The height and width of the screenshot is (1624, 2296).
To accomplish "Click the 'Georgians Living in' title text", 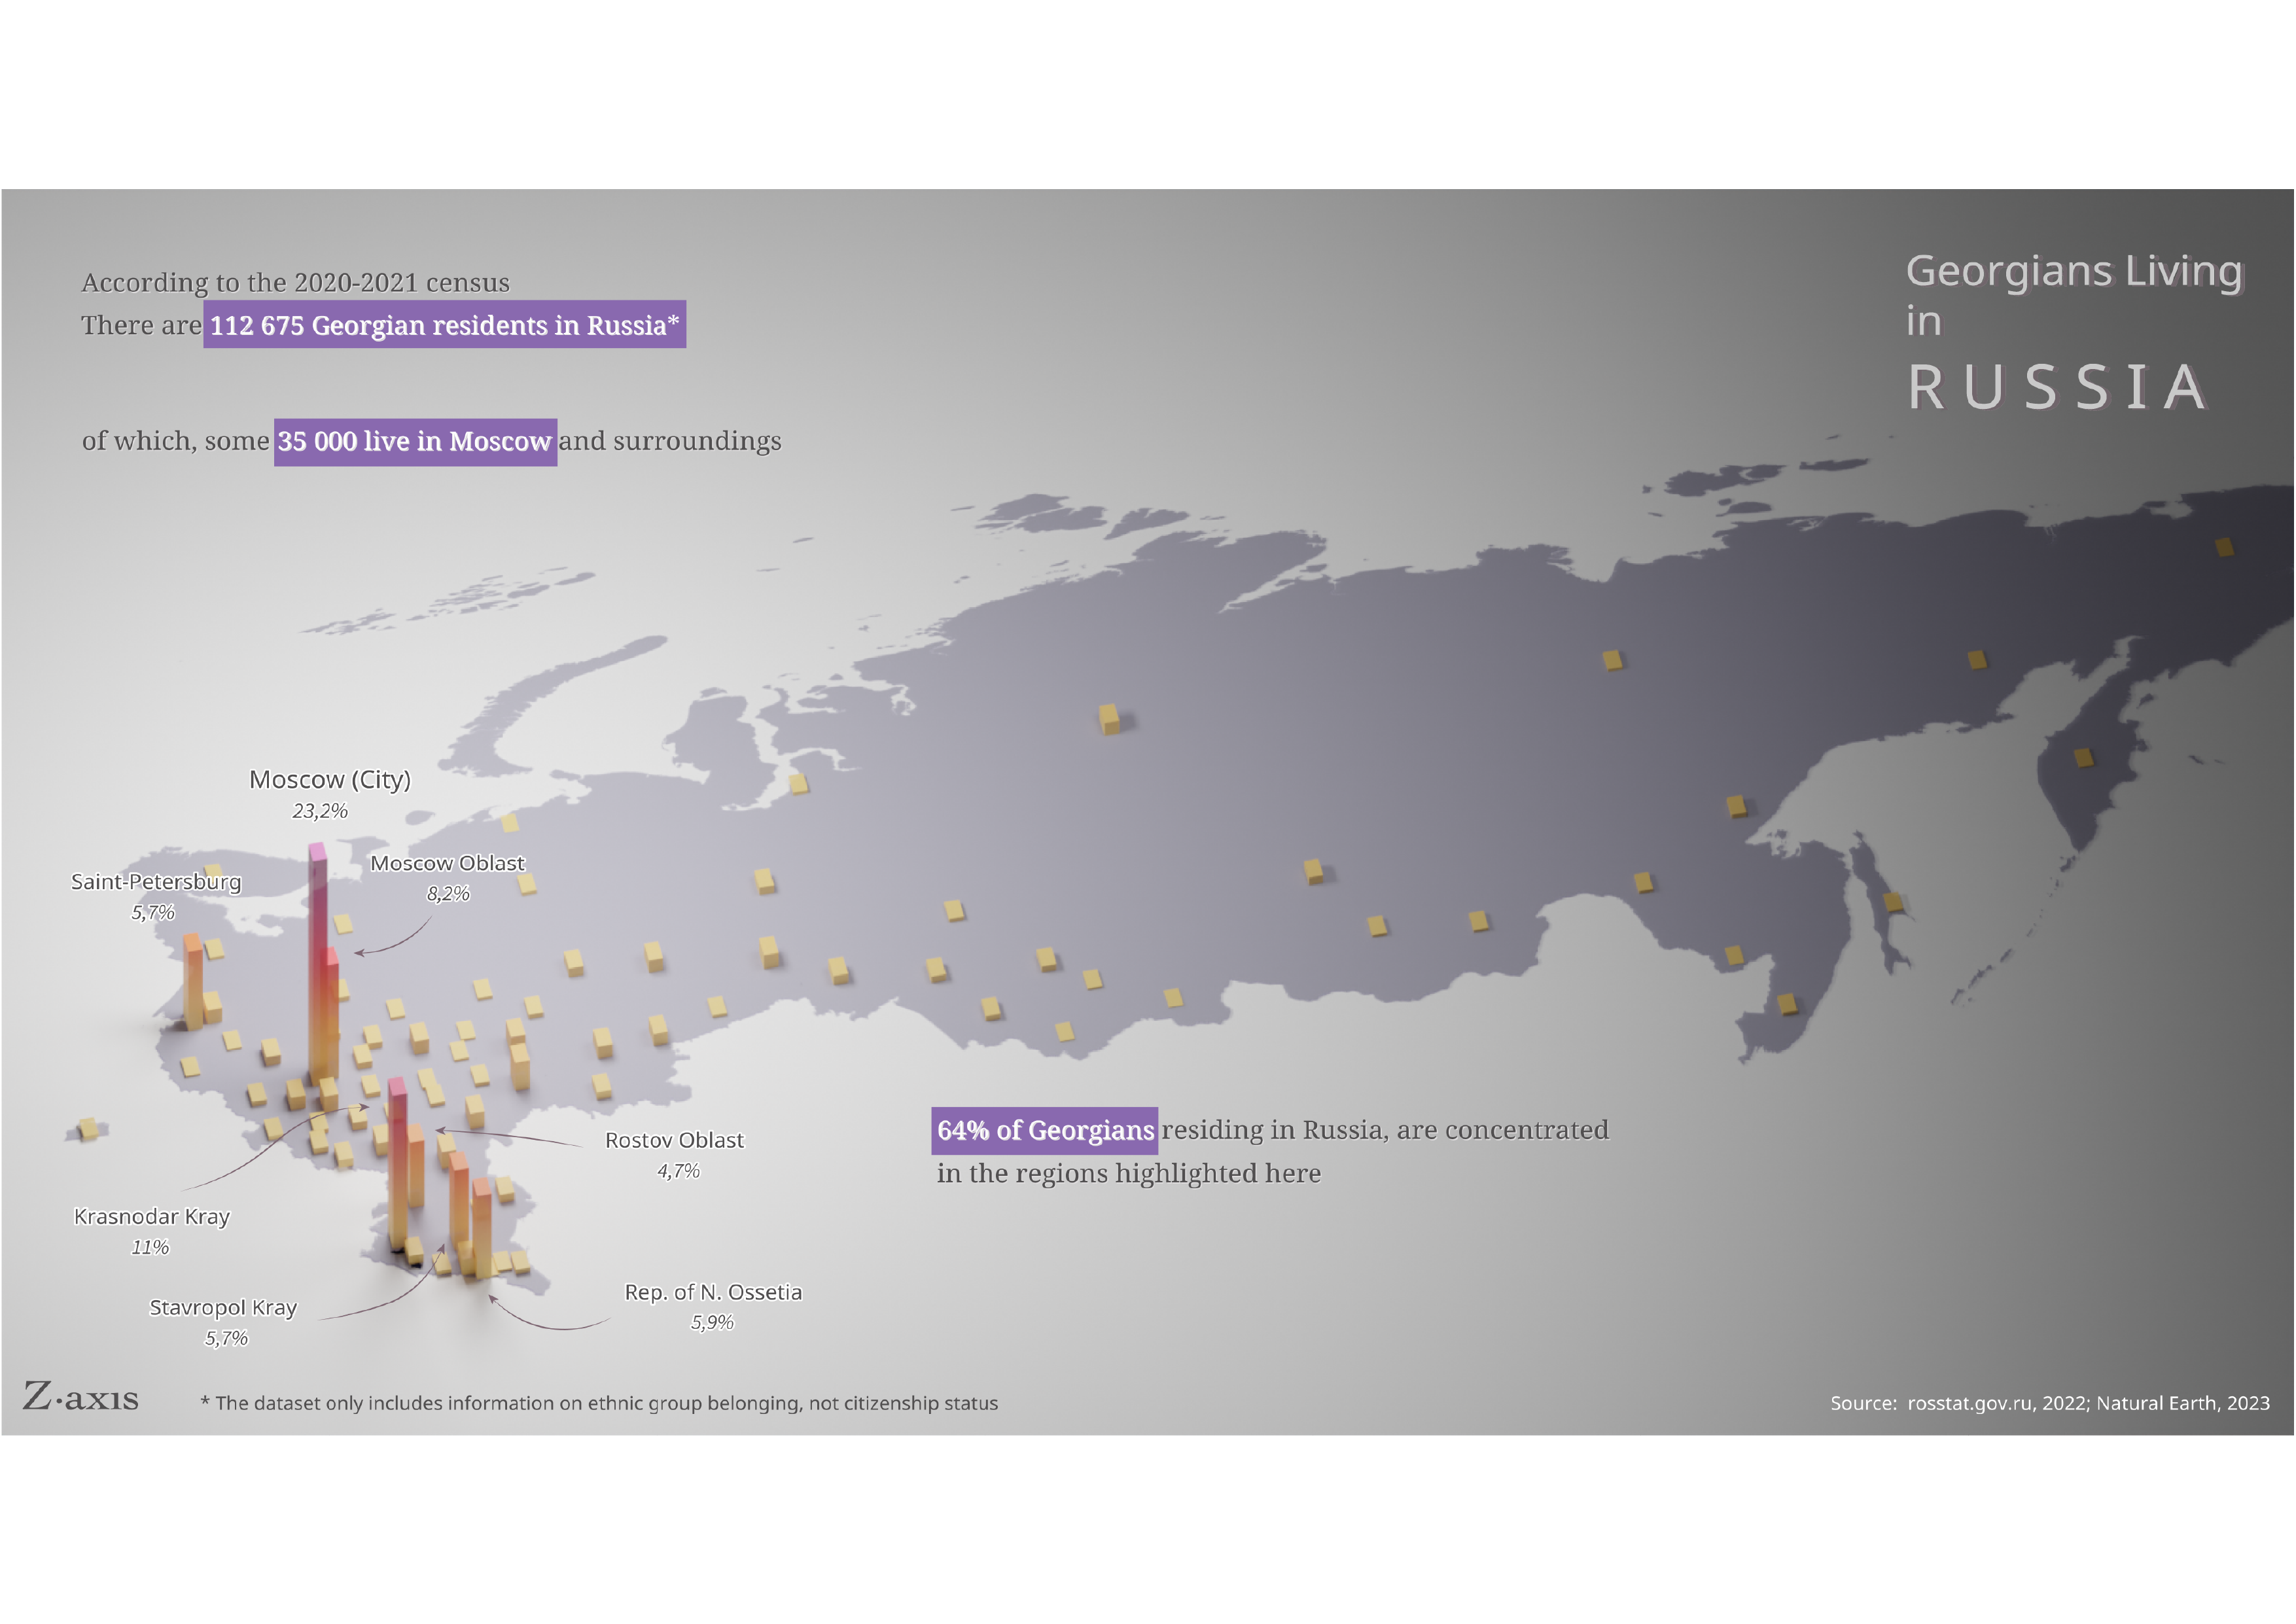I will pyautogui.click(x=2074, y=295).
